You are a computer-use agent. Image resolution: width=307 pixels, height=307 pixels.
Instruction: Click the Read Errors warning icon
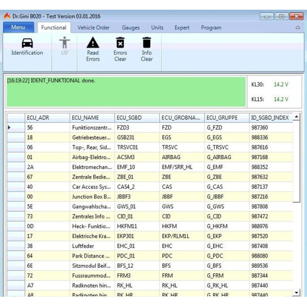[x=93, y=42]
